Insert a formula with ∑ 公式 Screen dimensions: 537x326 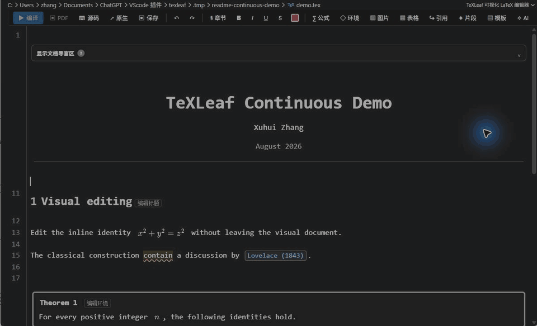click(321, 18)
